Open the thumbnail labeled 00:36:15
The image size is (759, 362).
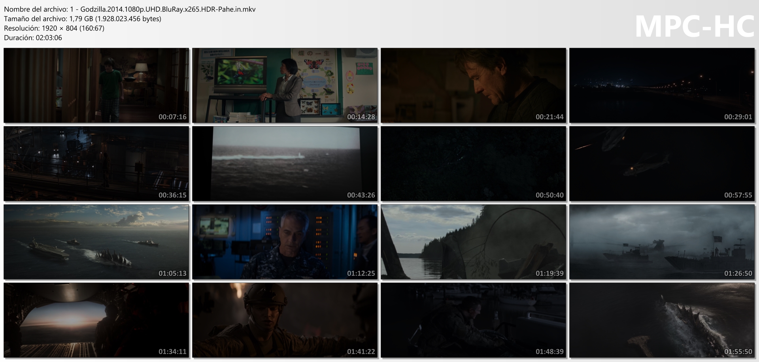(x=96, y=164)
